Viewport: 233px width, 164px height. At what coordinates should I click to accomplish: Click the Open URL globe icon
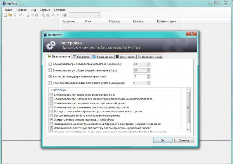click(37, 15)
